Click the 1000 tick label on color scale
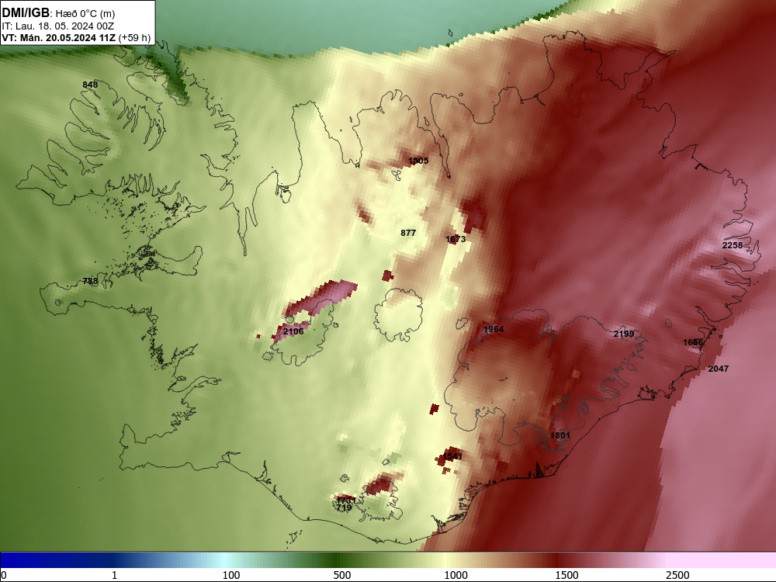This screenshot has width=776, height=582. pyautogui.click(x=456, y=575)
